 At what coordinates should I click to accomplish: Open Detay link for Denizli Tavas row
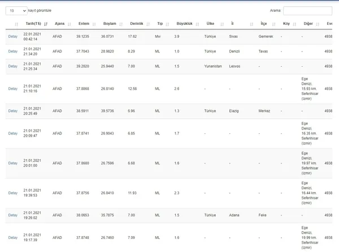click(13, 51)
